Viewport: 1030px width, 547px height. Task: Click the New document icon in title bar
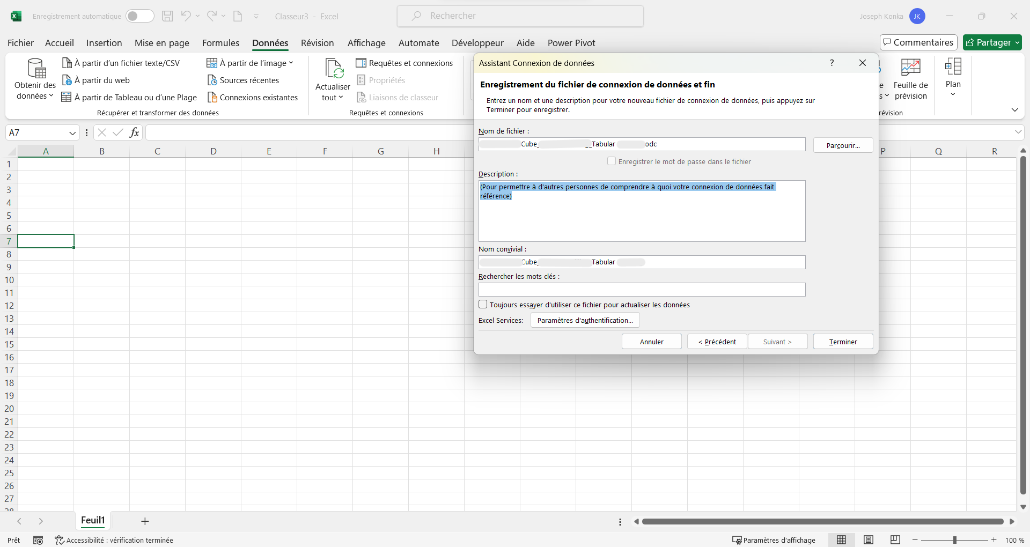[x=238, y=16]
